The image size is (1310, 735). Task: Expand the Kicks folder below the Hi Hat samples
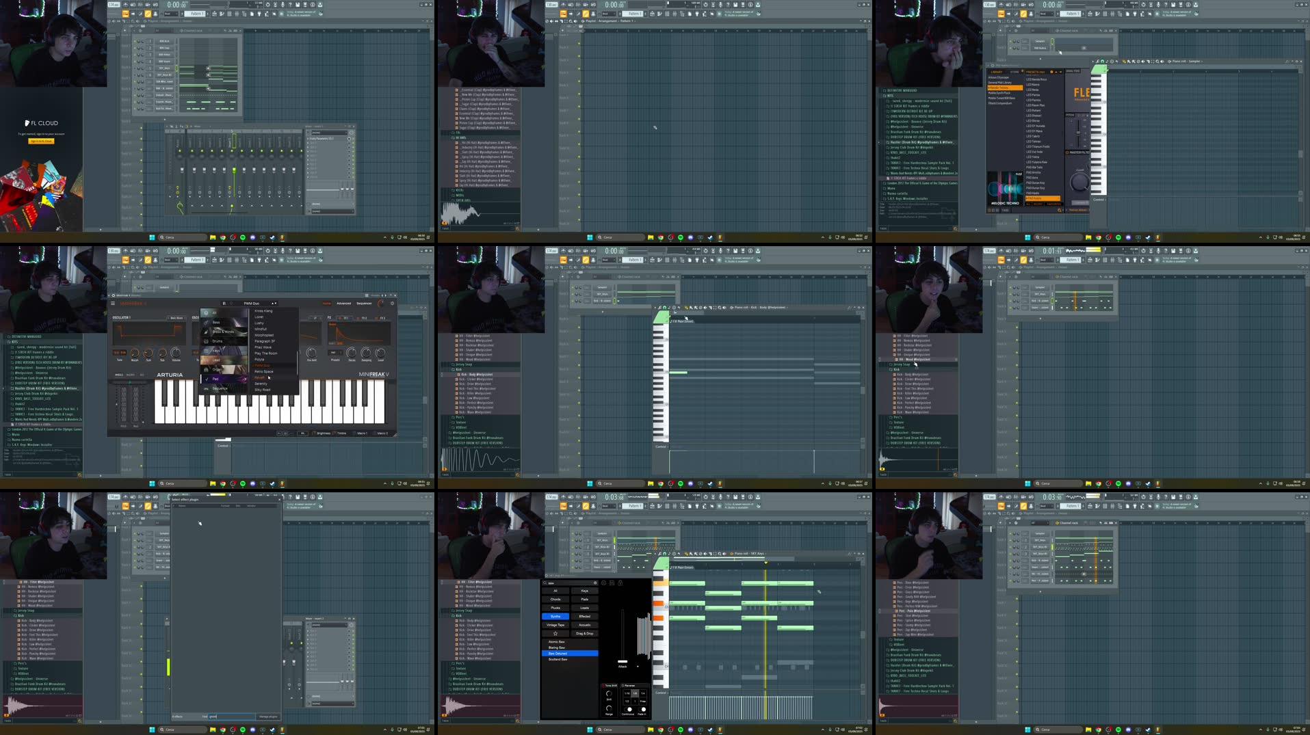pyautogui.click(x=460, y=190)
